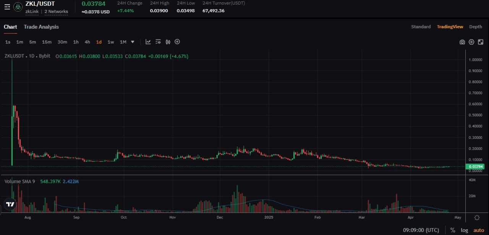Expand the 2 Networks selector
489x235 pixels.
click(x=56, y=11)
